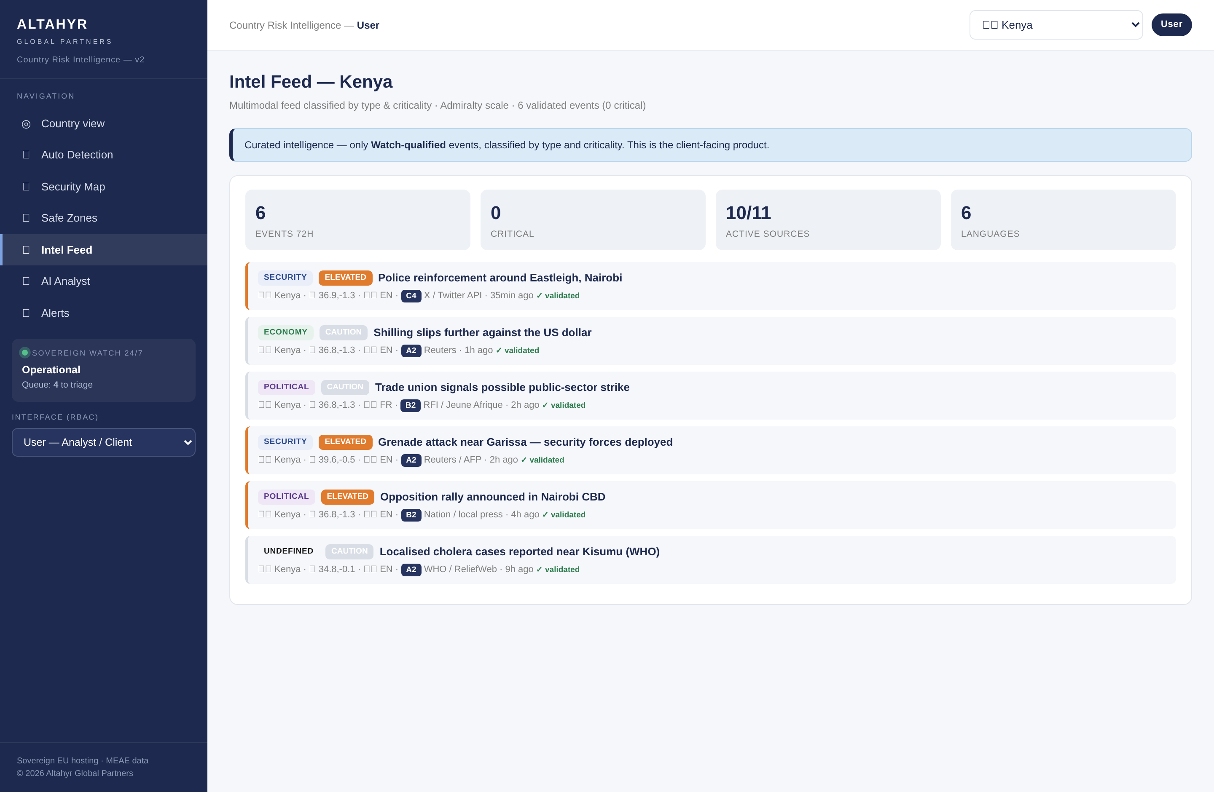Viewport: 1214px width, 792px height.
Task: Click the B2 badge beside Nation / local press
Action: 411,515
